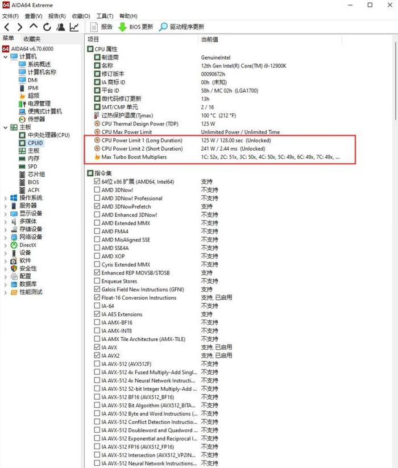The width and height of the screenshot is (398, 468).
Task: Open the user icon in the toolbar
Action: point(61,27)
